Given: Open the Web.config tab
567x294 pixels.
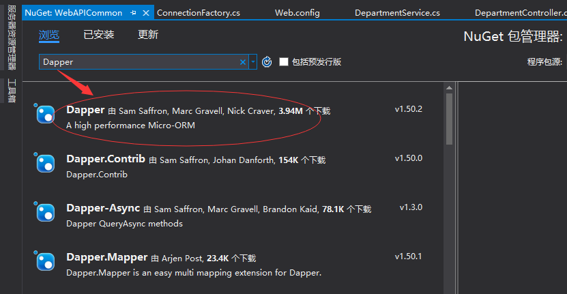Looking at the screenshot, I should (297, 13).
